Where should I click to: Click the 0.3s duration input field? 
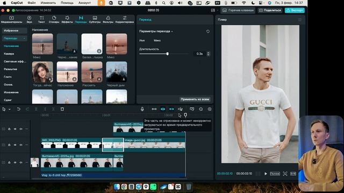pos(199,54)
